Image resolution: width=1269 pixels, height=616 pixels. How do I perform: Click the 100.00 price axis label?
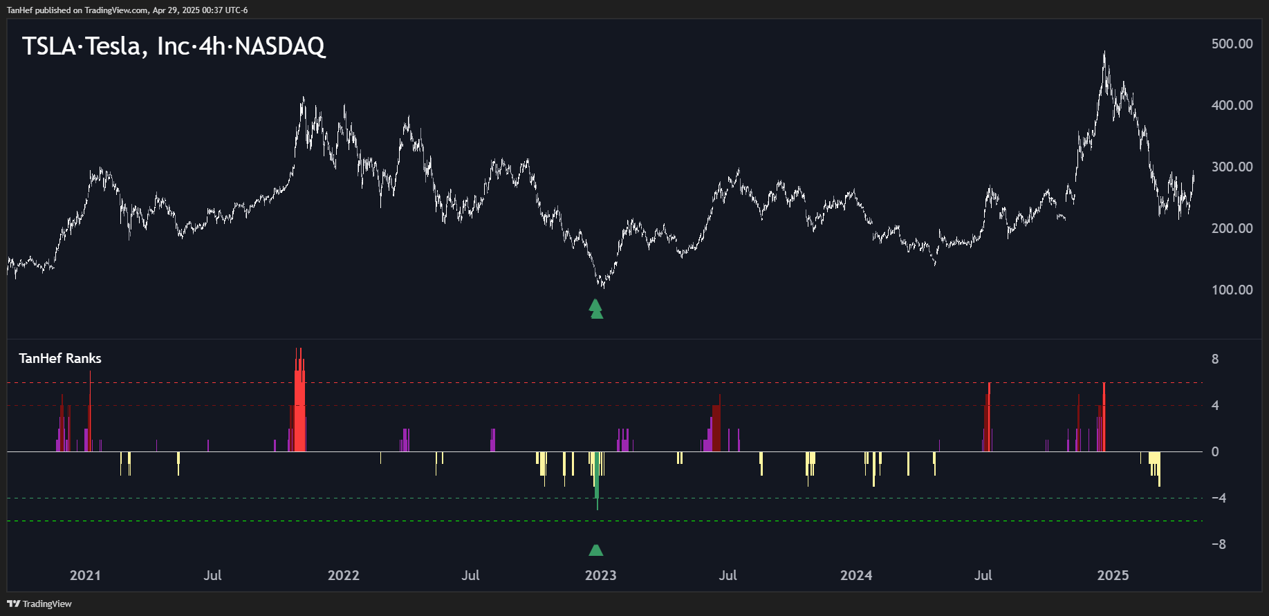coord(1232,290)
